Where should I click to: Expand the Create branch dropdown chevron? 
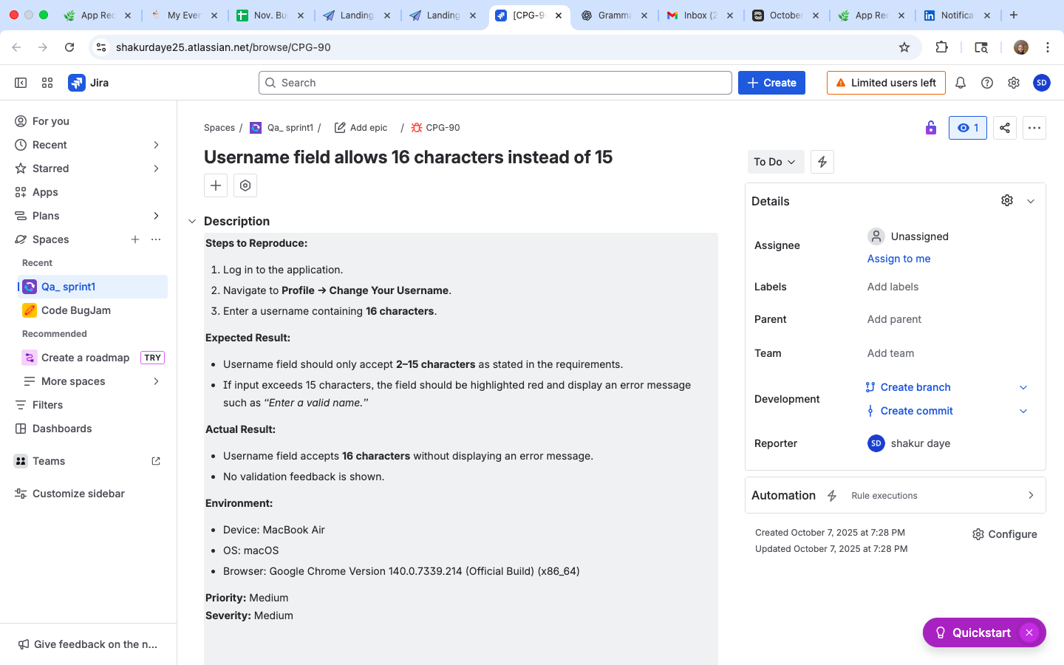pos(1023,386)
